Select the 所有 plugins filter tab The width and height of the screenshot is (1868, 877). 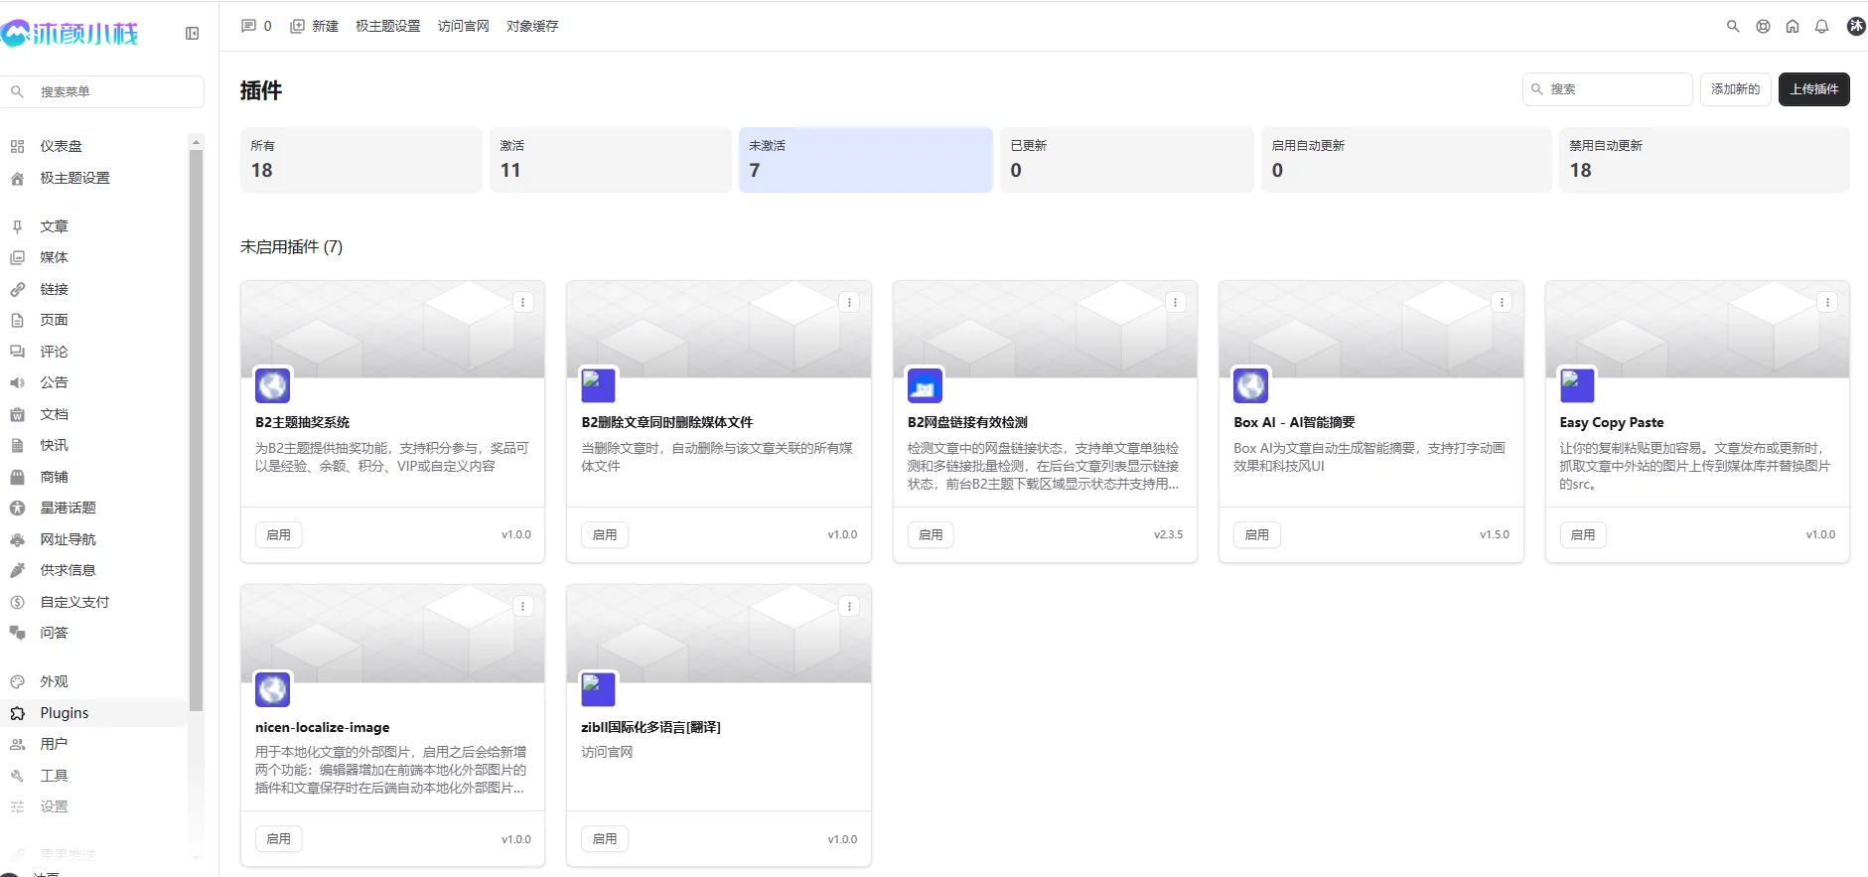pos(360,159)
